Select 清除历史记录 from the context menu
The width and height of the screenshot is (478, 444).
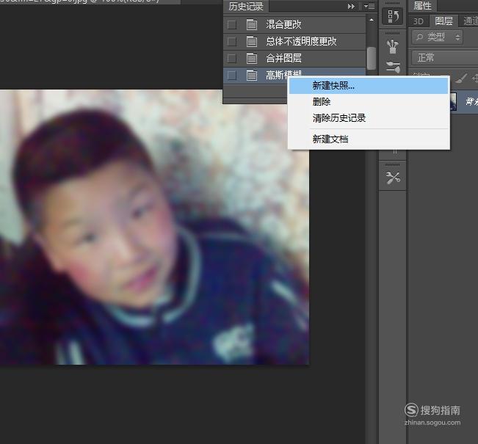click(369, 118)
